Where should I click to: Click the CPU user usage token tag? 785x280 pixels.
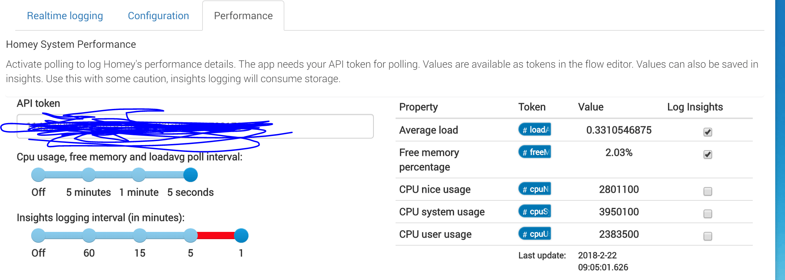(535, 234)
